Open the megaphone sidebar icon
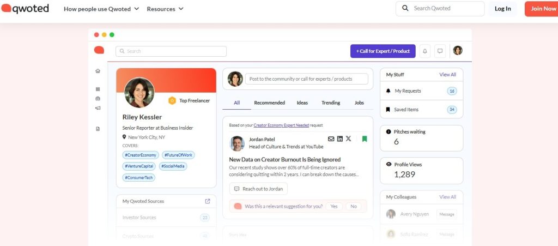This screenshot has width=558, height=246. [98, 108]
